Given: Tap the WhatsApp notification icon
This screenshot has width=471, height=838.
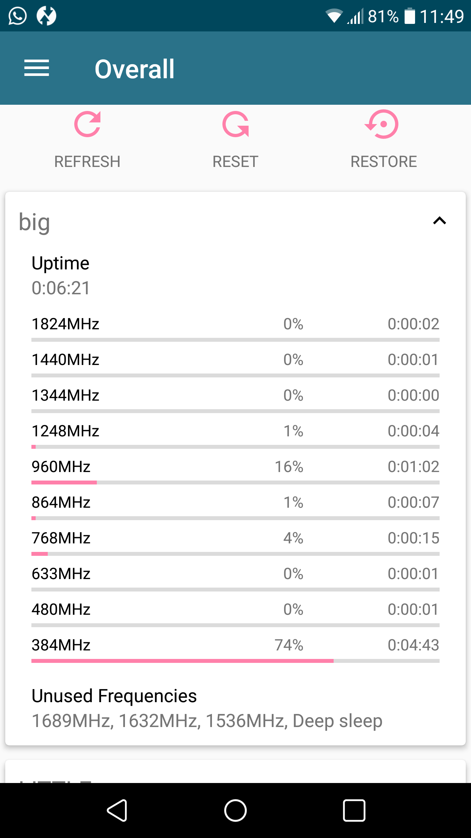Looking at the screenshot, I should point(17,16).
